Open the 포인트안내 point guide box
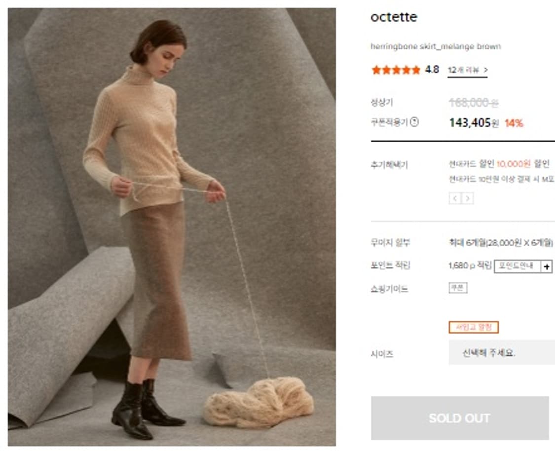555x451 pixels. coord(517,266)
